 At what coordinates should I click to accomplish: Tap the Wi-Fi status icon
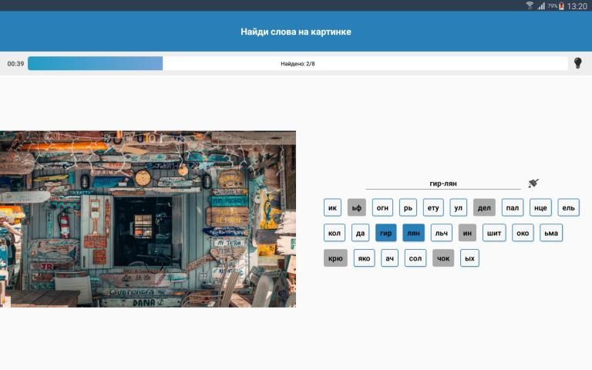coord(530,5)
